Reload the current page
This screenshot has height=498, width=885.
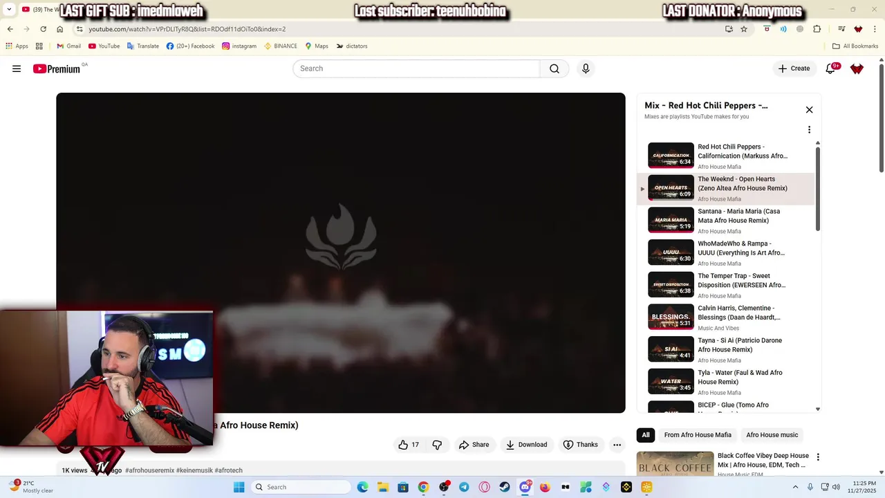click(43, 29)
